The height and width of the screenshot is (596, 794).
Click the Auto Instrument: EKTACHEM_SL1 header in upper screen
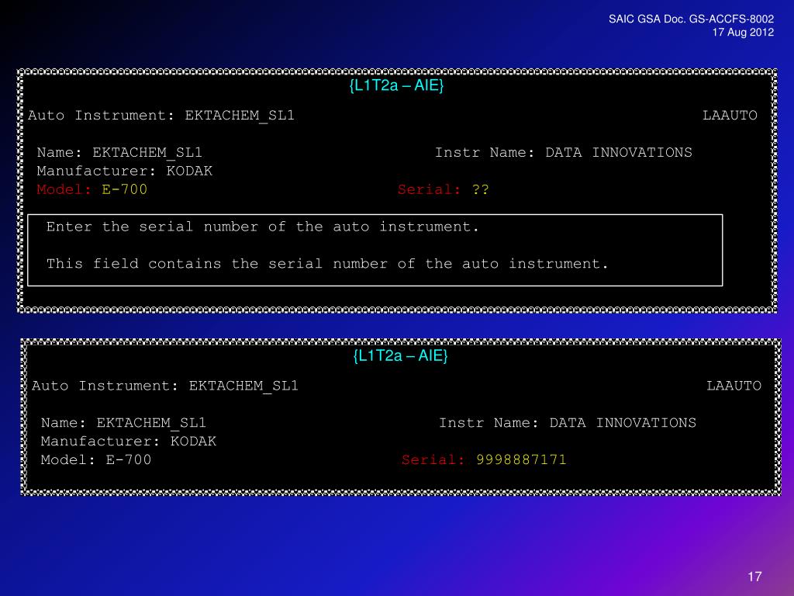click(161, 116)
